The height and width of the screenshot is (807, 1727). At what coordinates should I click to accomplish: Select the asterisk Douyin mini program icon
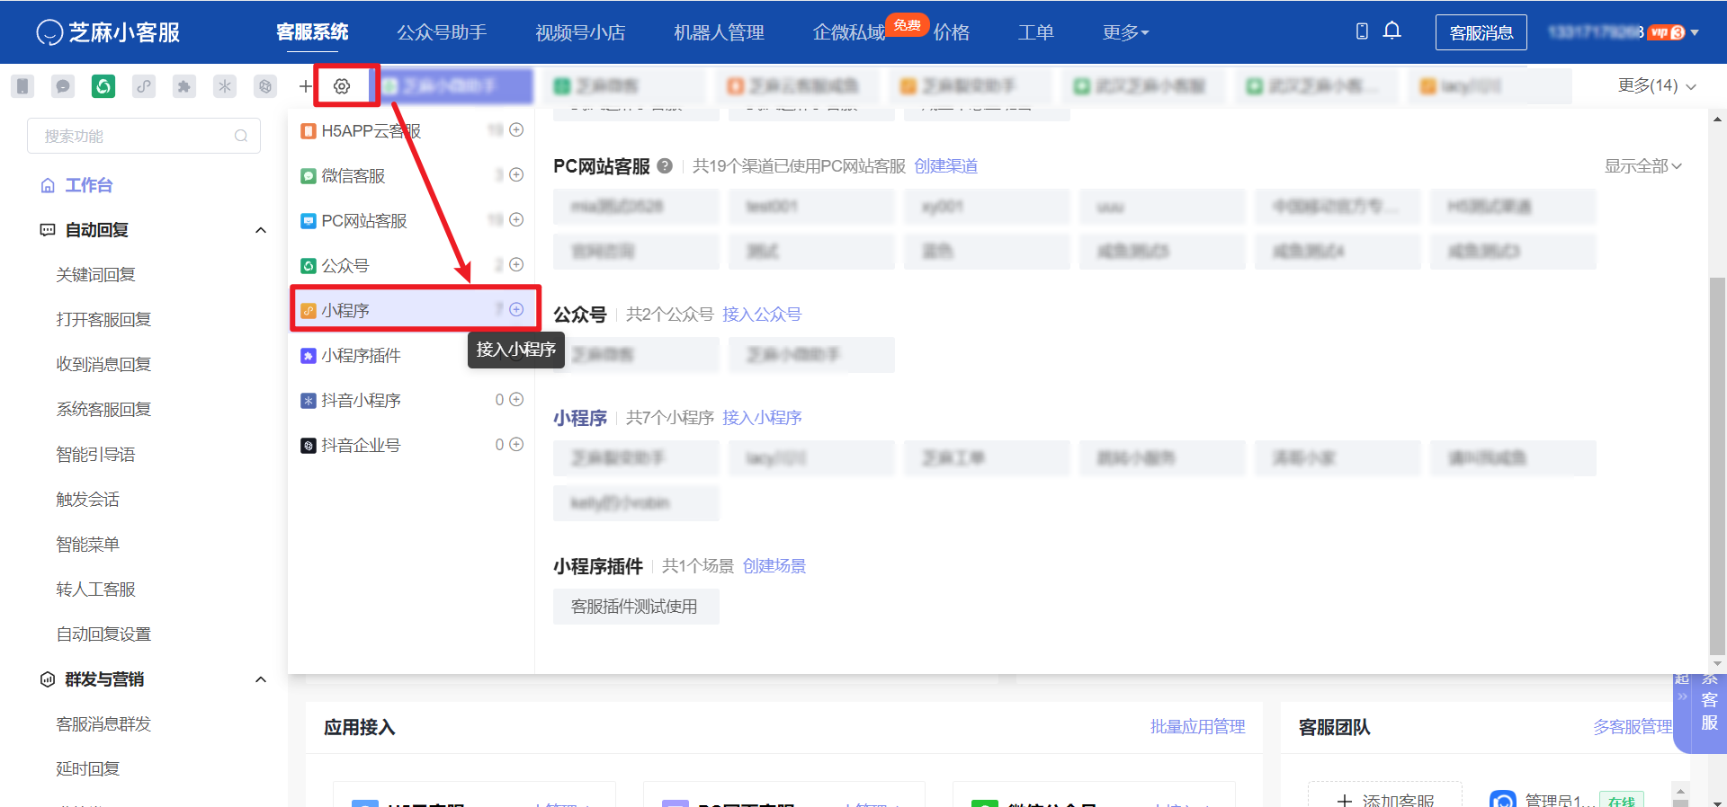(x=225, y=86)
